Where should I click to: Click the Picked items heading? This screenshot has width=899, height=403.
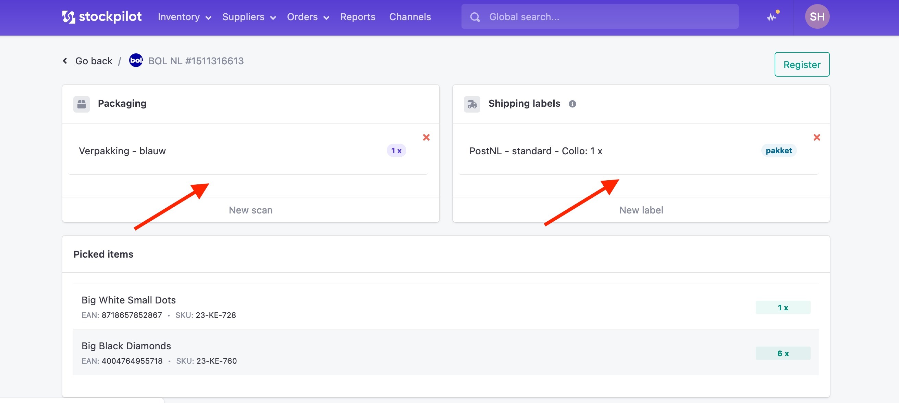click(103, 254)
